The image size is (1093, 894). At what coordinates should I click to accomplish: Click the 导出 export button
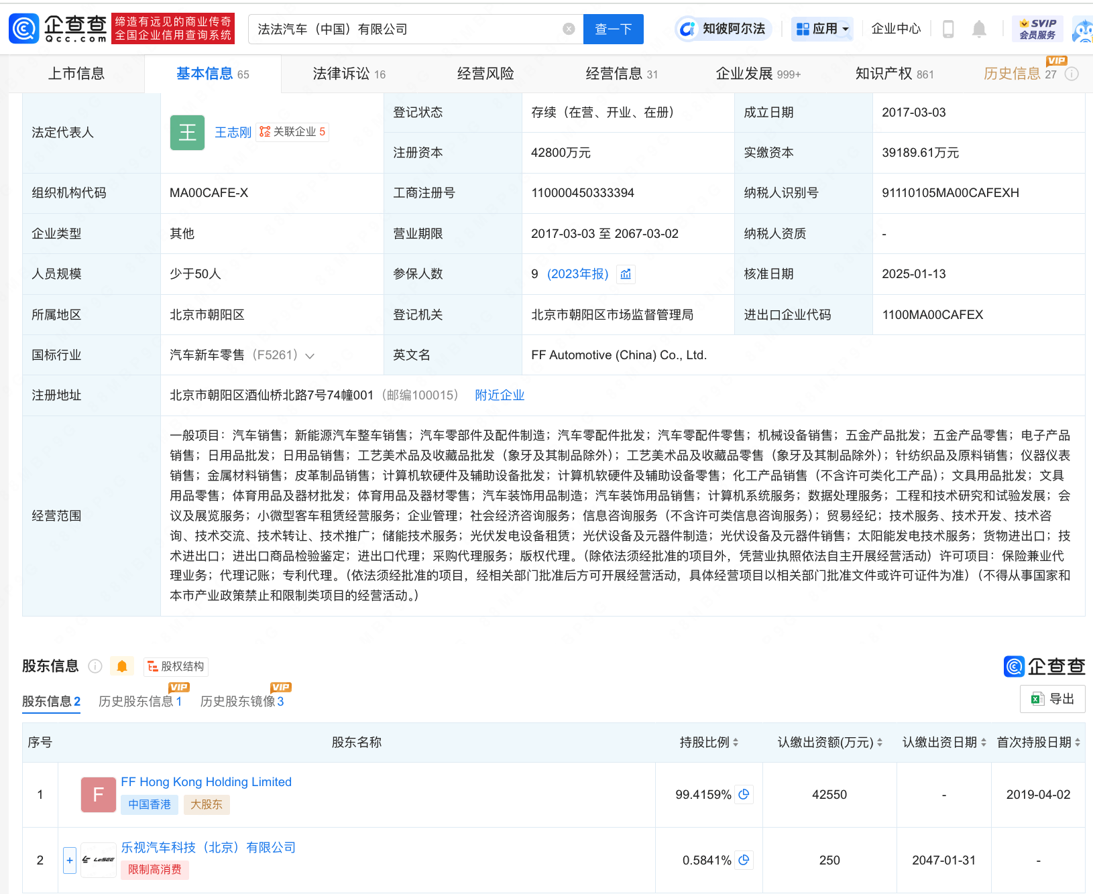point(1052,699)
